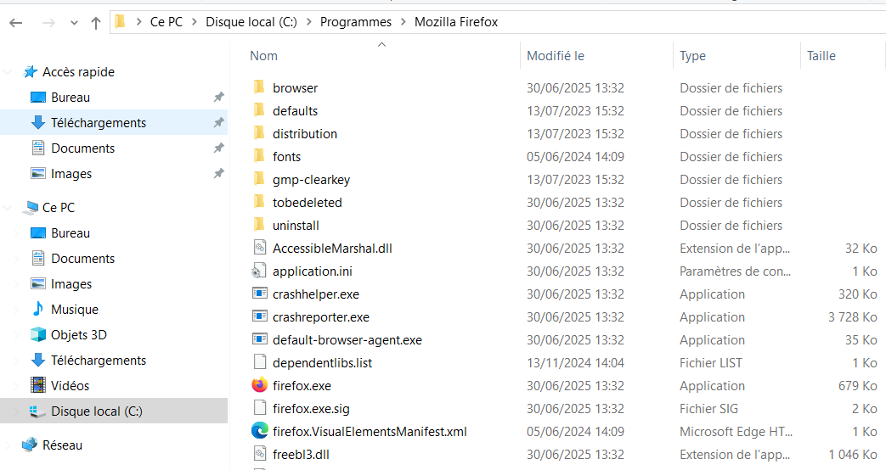Image resolution: width=886 pixels, height=470 pixels.
Task: Open Documents under Ce PC
Action: point(82,259)
